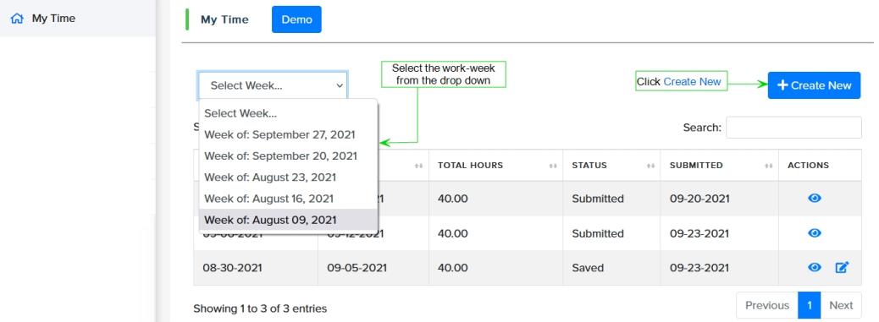
Task: Sort the Submitted column using its arrows
Action: (x=769, y=166)
